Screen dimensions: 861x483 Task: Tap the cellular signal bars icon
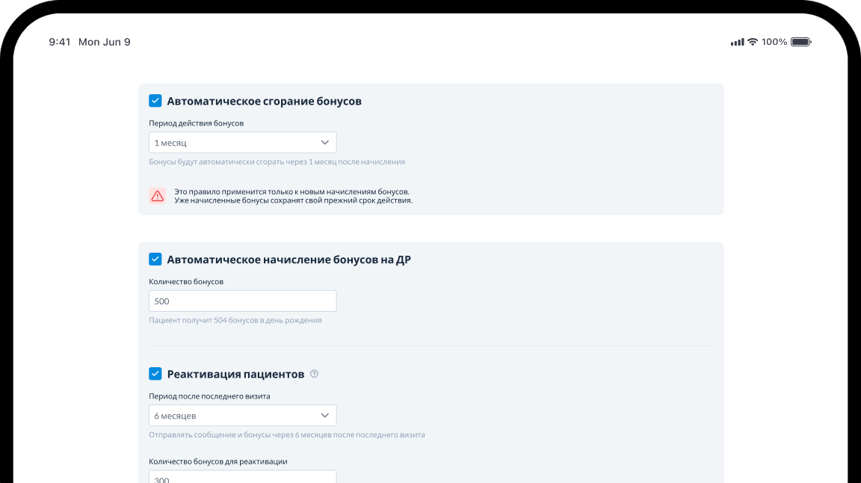click(737, 42)
